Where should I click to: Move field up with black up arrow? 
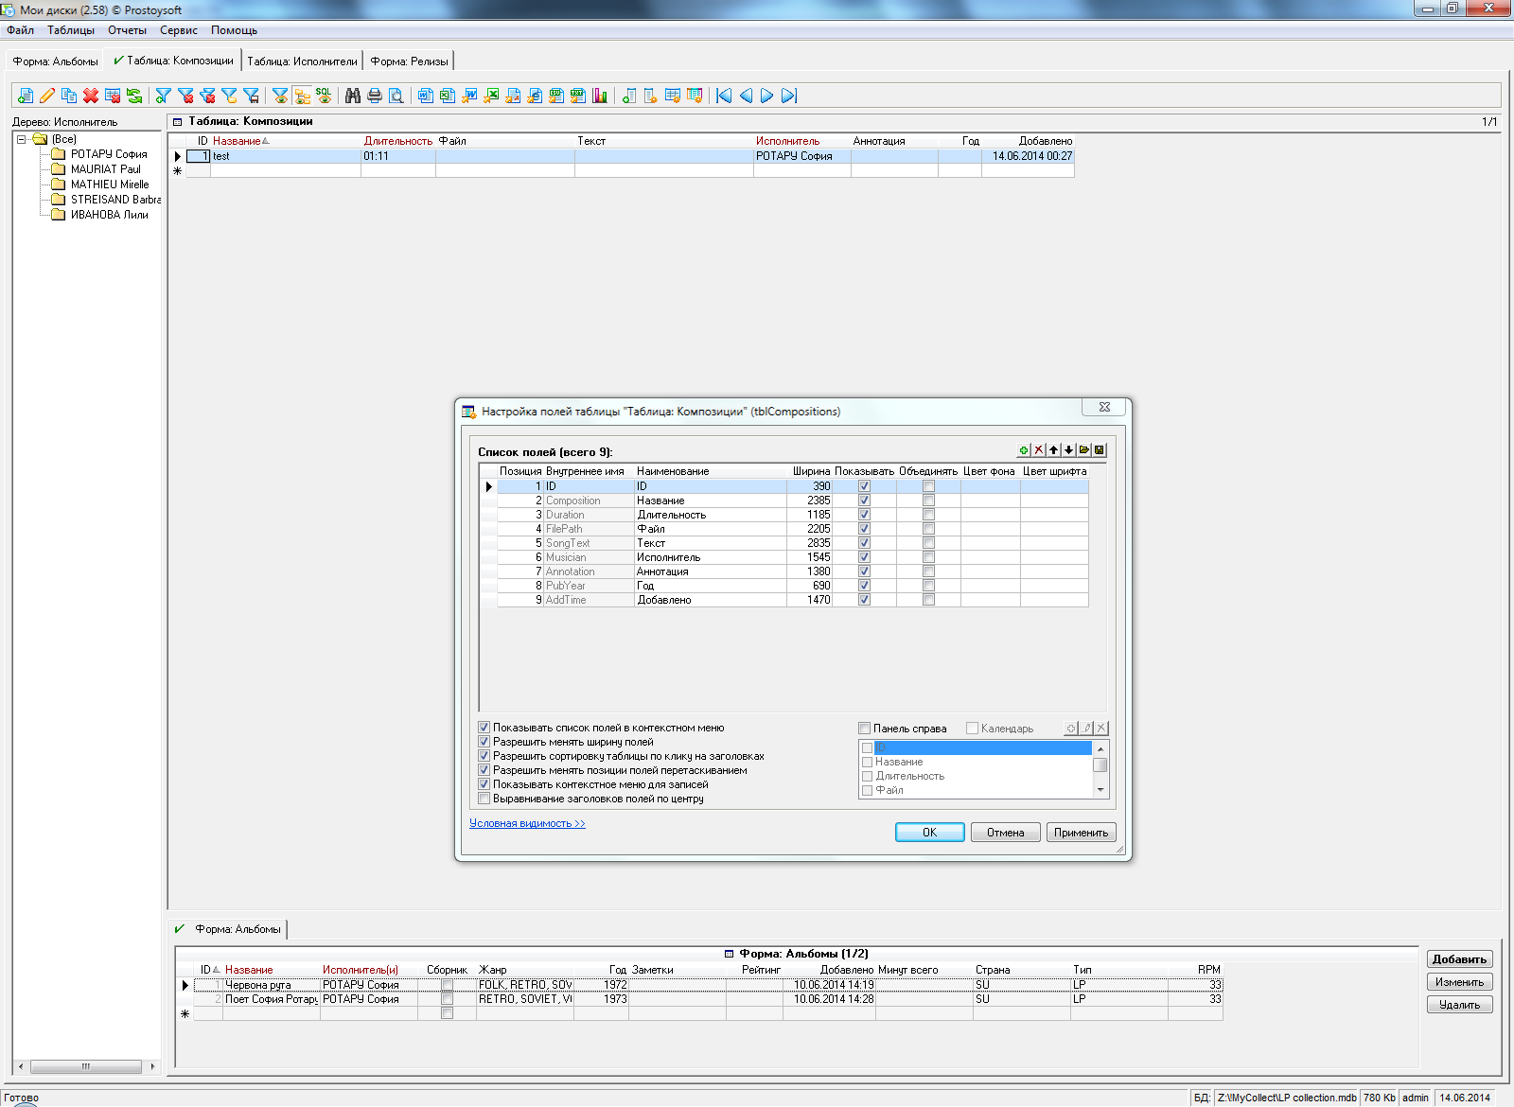click(x=1054, y=450)
